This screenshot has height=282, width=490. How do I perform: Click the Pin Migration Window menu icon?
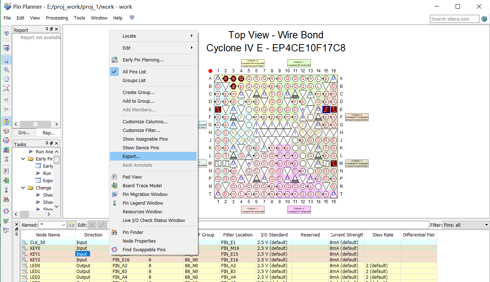(x=115, y=194)
